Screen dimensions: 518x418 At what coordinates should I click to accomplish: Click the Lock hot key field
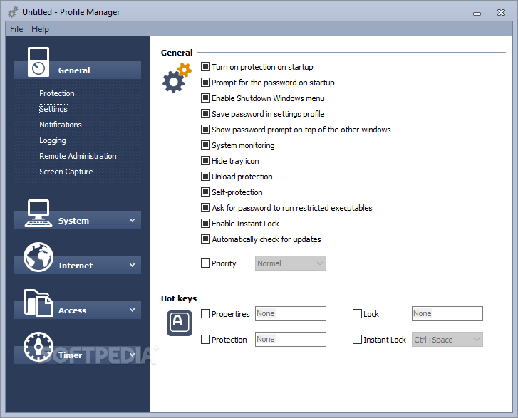[447, 313]
